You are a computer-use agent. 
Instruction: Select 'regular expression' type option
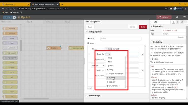pos(116,74)
